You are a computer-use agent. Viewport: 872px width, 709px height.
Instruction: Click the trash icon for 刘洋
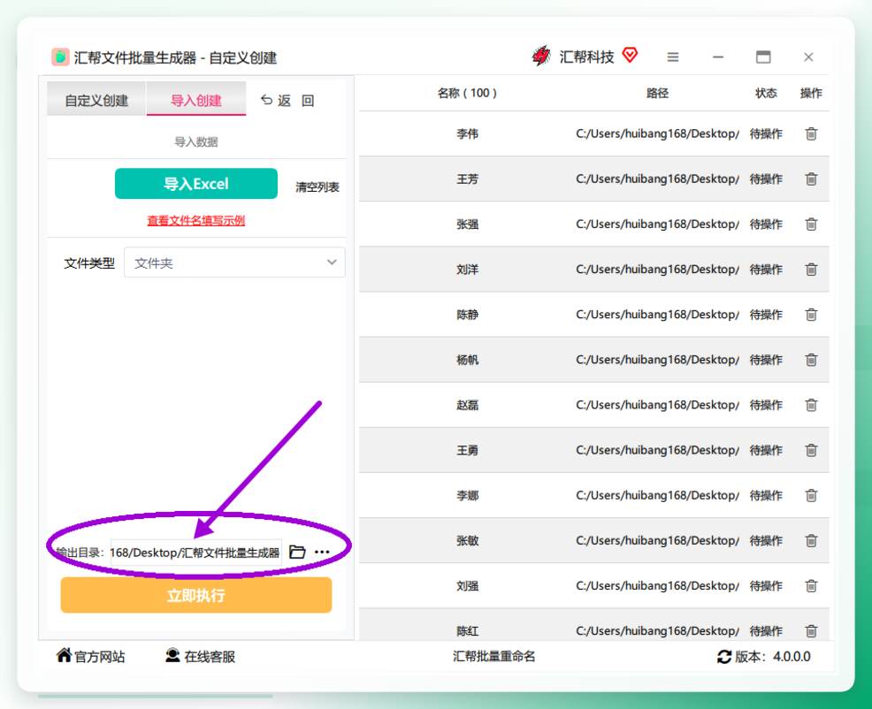tap(811, 269)
